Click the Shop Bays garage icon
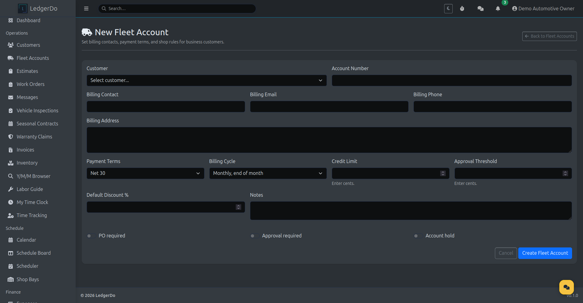 [11, 279]
